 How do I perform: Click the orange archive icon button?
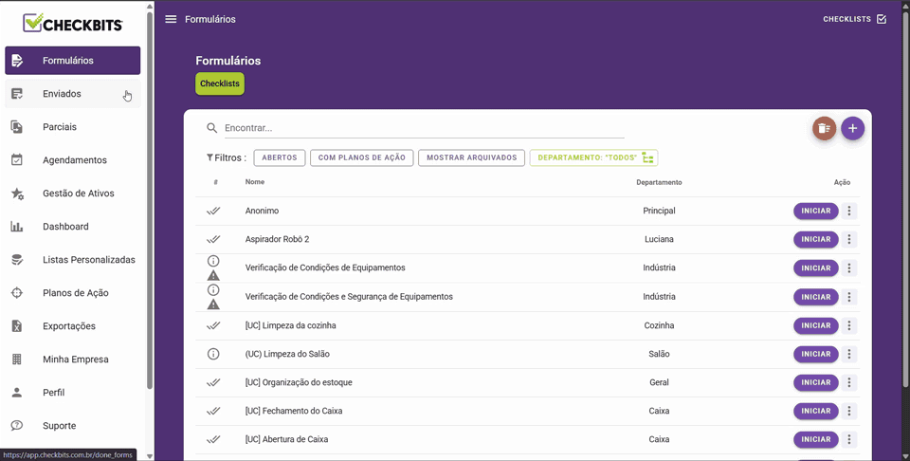point(825,128)
